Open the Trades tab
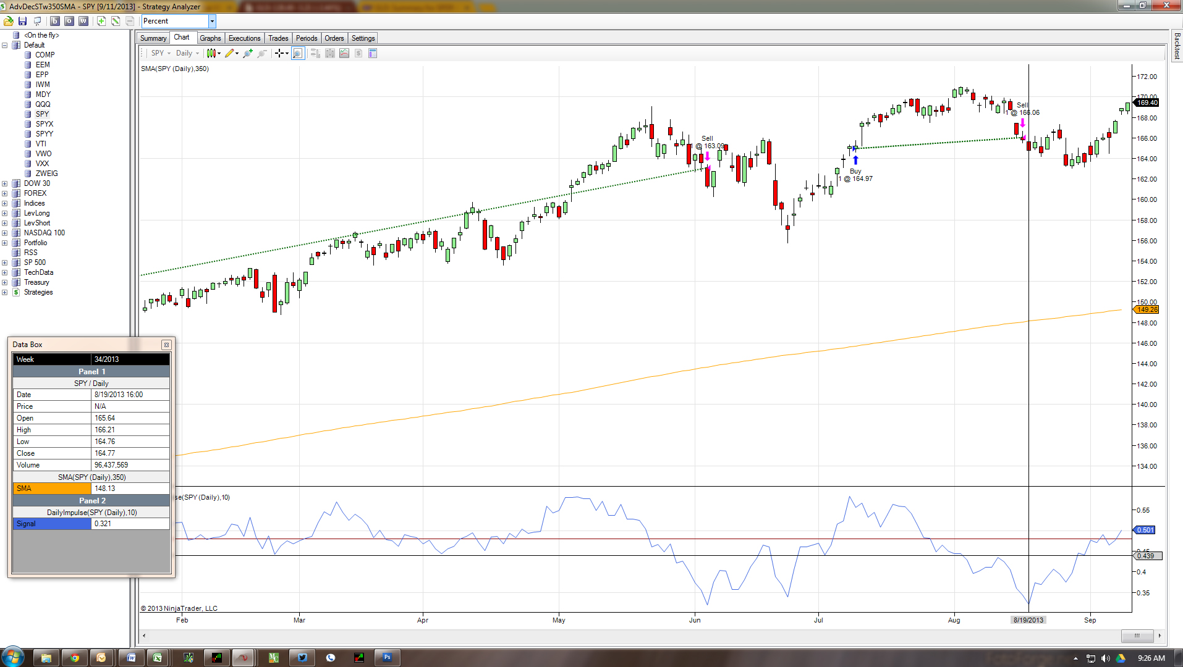1183x667 pixels. click(x=278, y=38)
